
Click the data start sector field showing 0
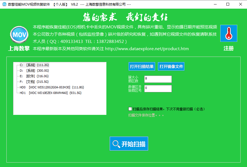(x=158, y=89)
